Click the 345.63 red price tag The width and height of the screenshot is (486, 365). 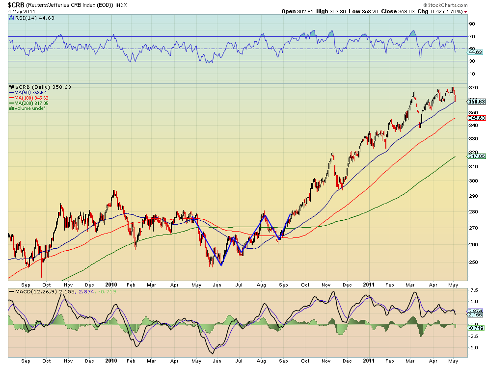tap(476, 118)
